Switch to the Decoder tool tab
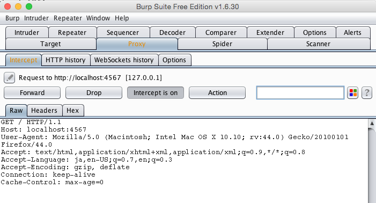 [x=172, y=32]
